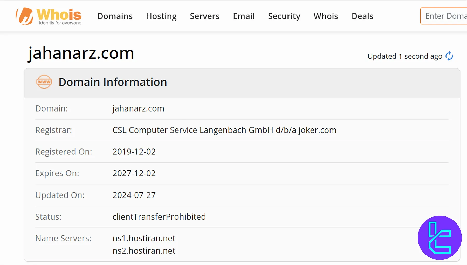
Task: Open the Servers menu
Action: pyautogui.click(x=204, y=16)
